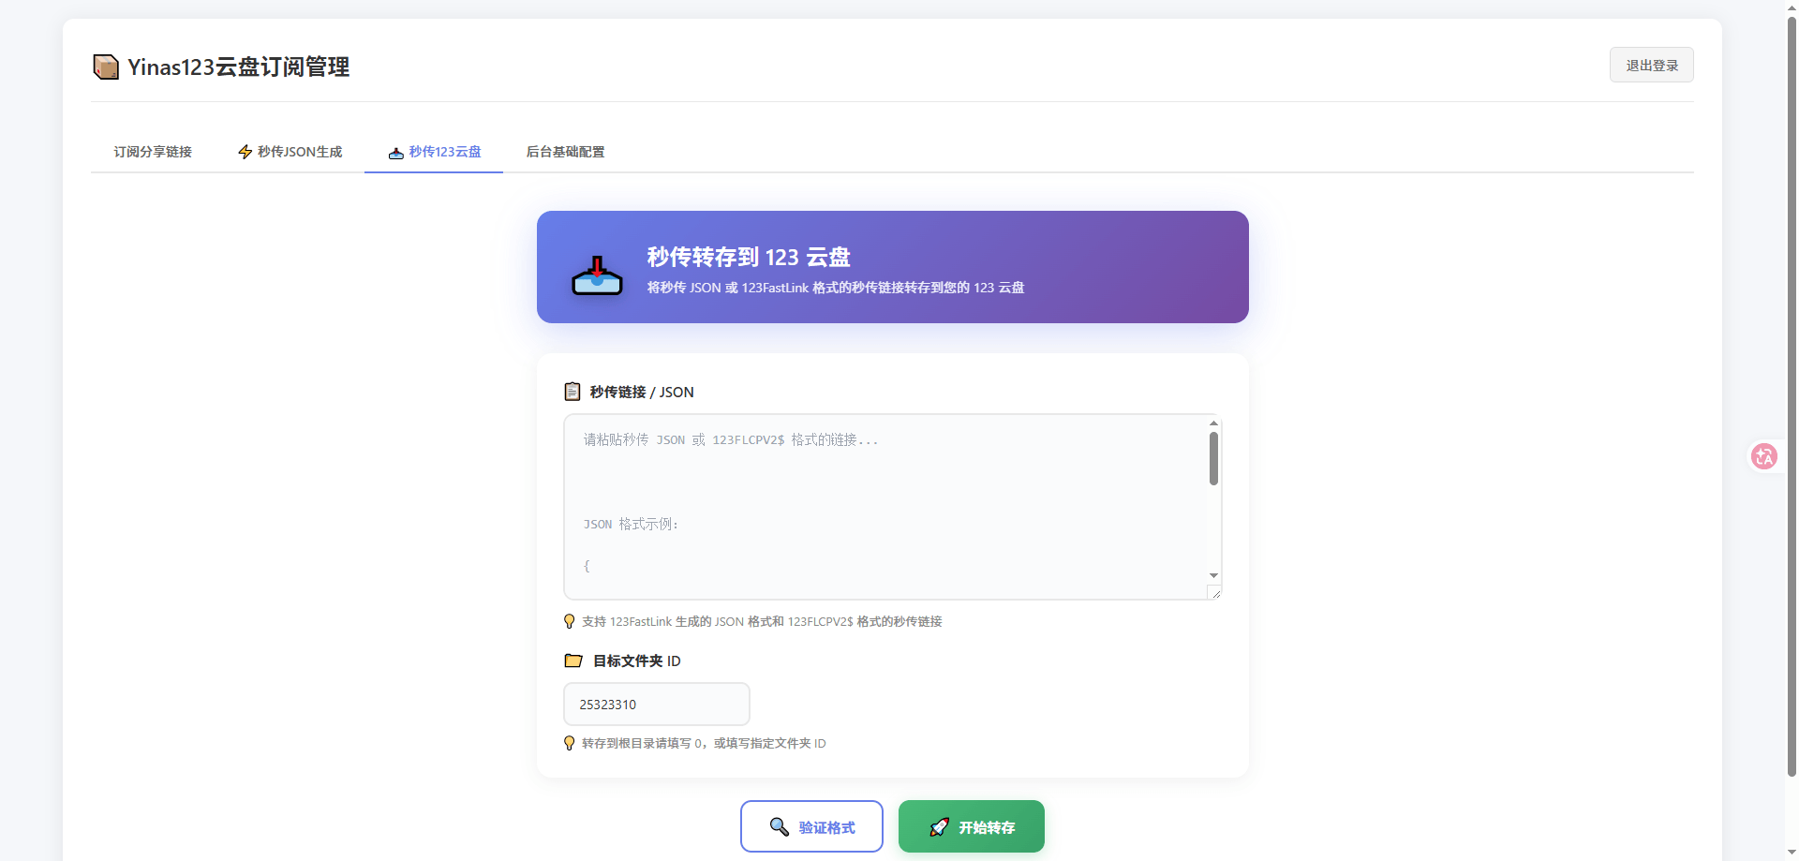The image size is (1799, 861).
Task: Click the 退出登录 button
Action: [x=1651, y=65]
